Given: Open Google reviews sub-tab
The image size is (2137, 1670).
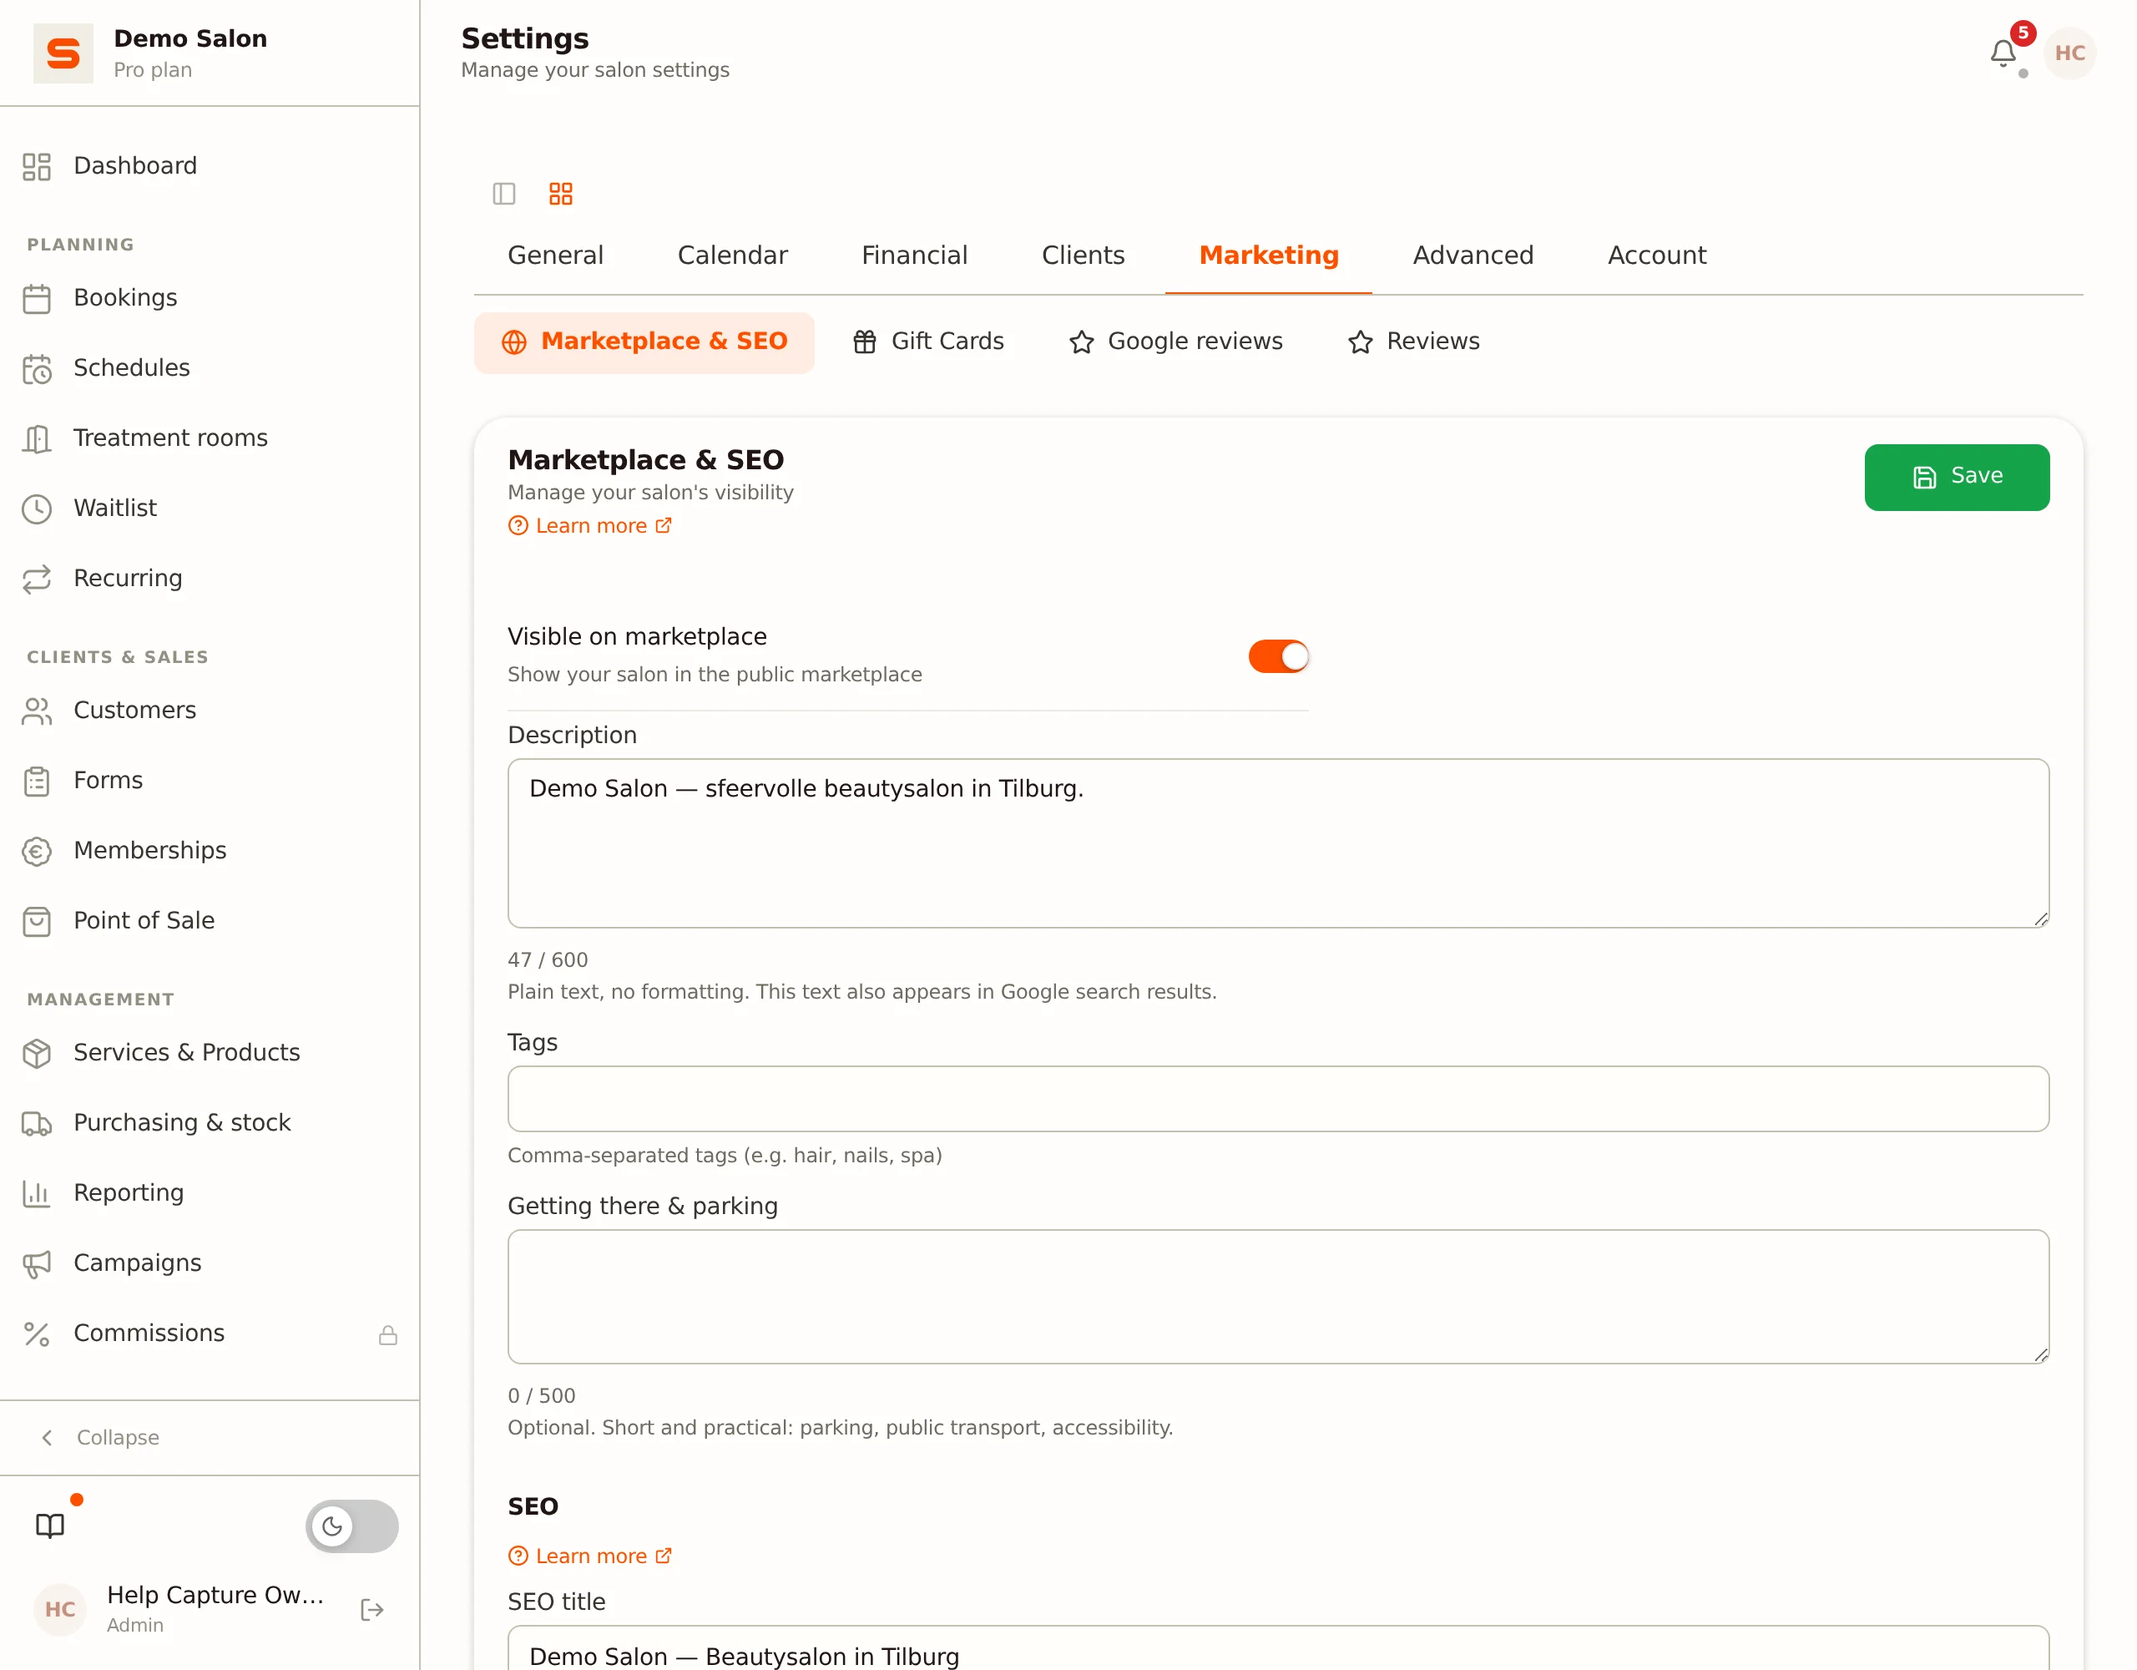Looking at the screenshot, I should coord(1175,342).
